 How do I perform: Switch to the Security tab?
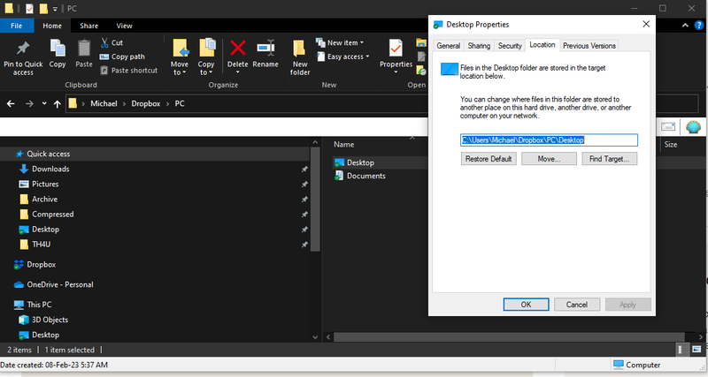[x=510, y=45]
